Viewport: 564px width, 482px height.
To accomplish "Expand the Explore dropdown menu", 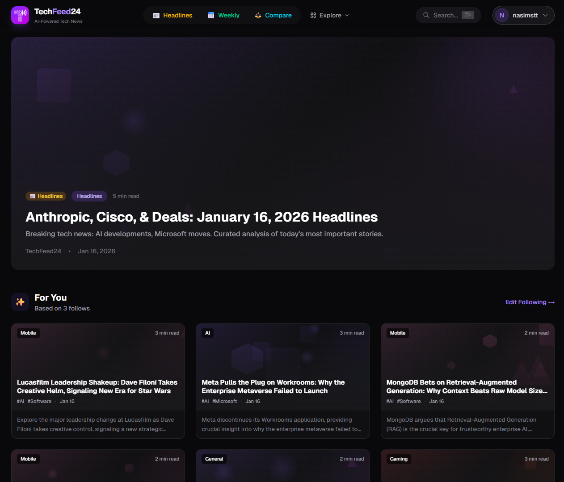I will click(329, 15).
